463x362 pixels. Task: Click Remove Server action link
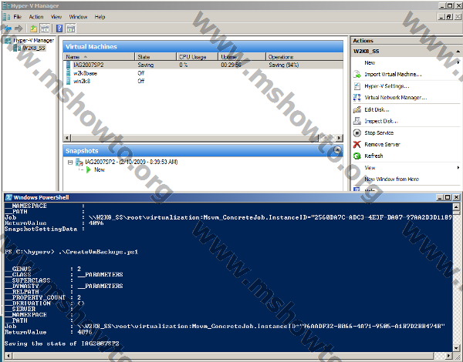click(382, 145)
